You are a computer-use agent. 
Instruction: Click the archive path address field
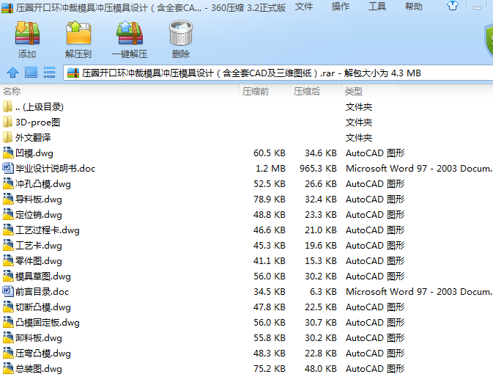point(278,73)
